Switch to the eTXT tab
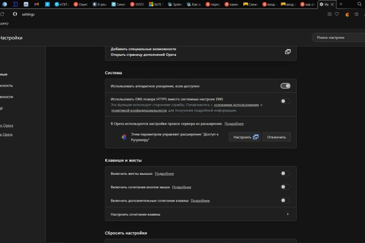 pyautogui.click(x=61, y=4)
